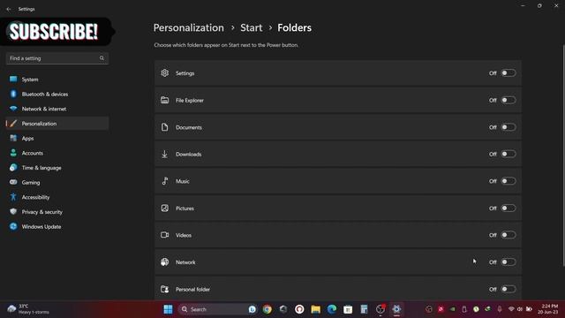Viewport: 565px width, 318px height.
Task: Click the vertical scrollbar of Folders page
Action: click(x=563, y=155)
